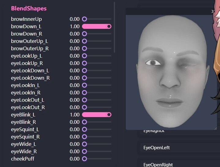
Task: Click the eyeWide_L slider knob
Action: [x=84, y=144]
